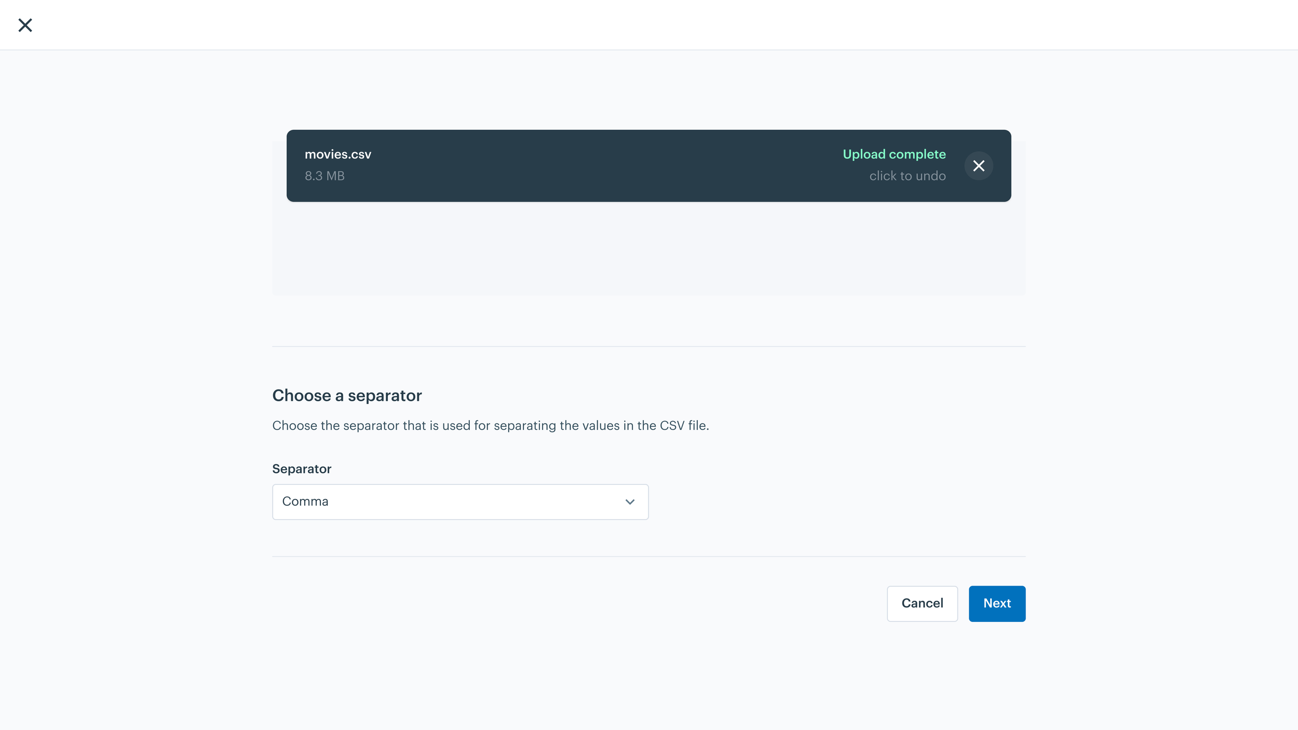Click the 'Separator' field label
This screenshot has width=1298, height=730.
coord(302,469)
